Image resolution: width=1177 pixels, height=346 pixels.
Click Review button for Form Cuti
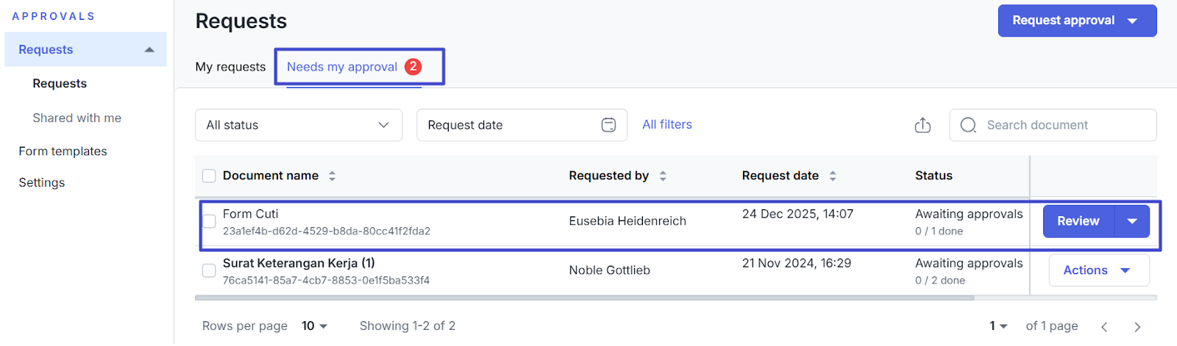point(1078,221)
